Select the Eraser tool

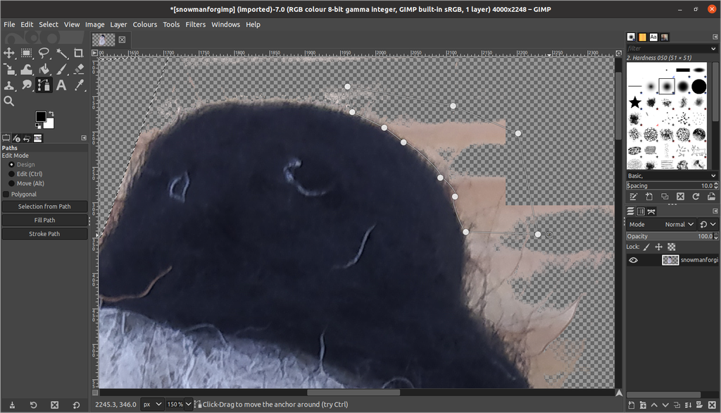[77, 69]
